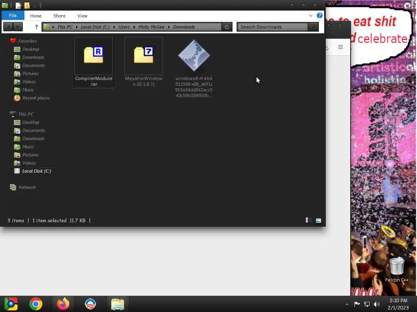Open Pictures under This PC
Image resolution: width=417 pixels, height=312 pixels.
click(x=26, y=155)
